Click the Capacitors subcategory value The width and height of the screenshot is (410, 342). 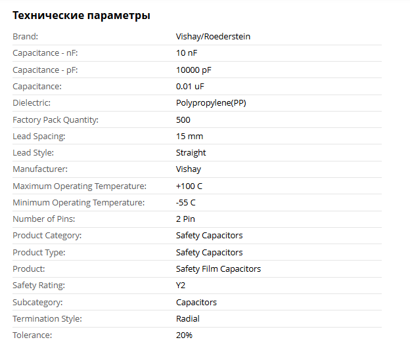click(196, 303)
